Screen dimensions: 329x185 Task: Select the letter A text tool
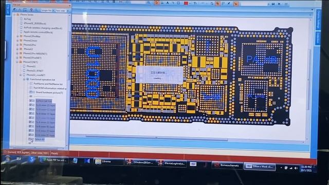tap(168, 3)
